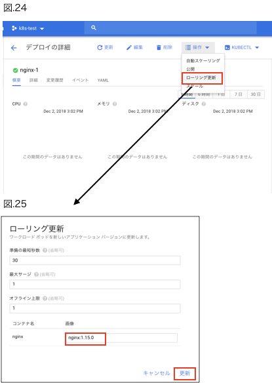This screenshot has width=272, height=383.
Task: Select the 1日 time range
Action: coord(222,94)
